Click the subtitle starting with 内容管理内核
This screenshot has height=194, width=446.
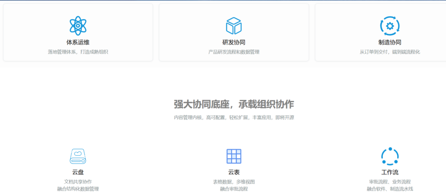click(x=234, y=117)
